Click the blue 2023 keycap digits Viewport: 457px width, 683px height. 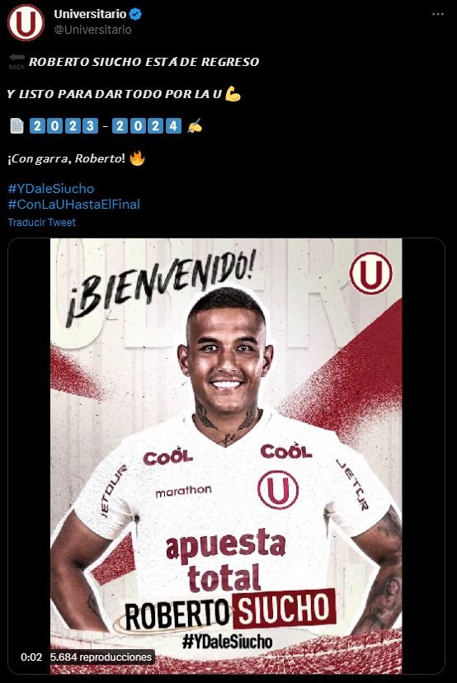pos(64,126)
